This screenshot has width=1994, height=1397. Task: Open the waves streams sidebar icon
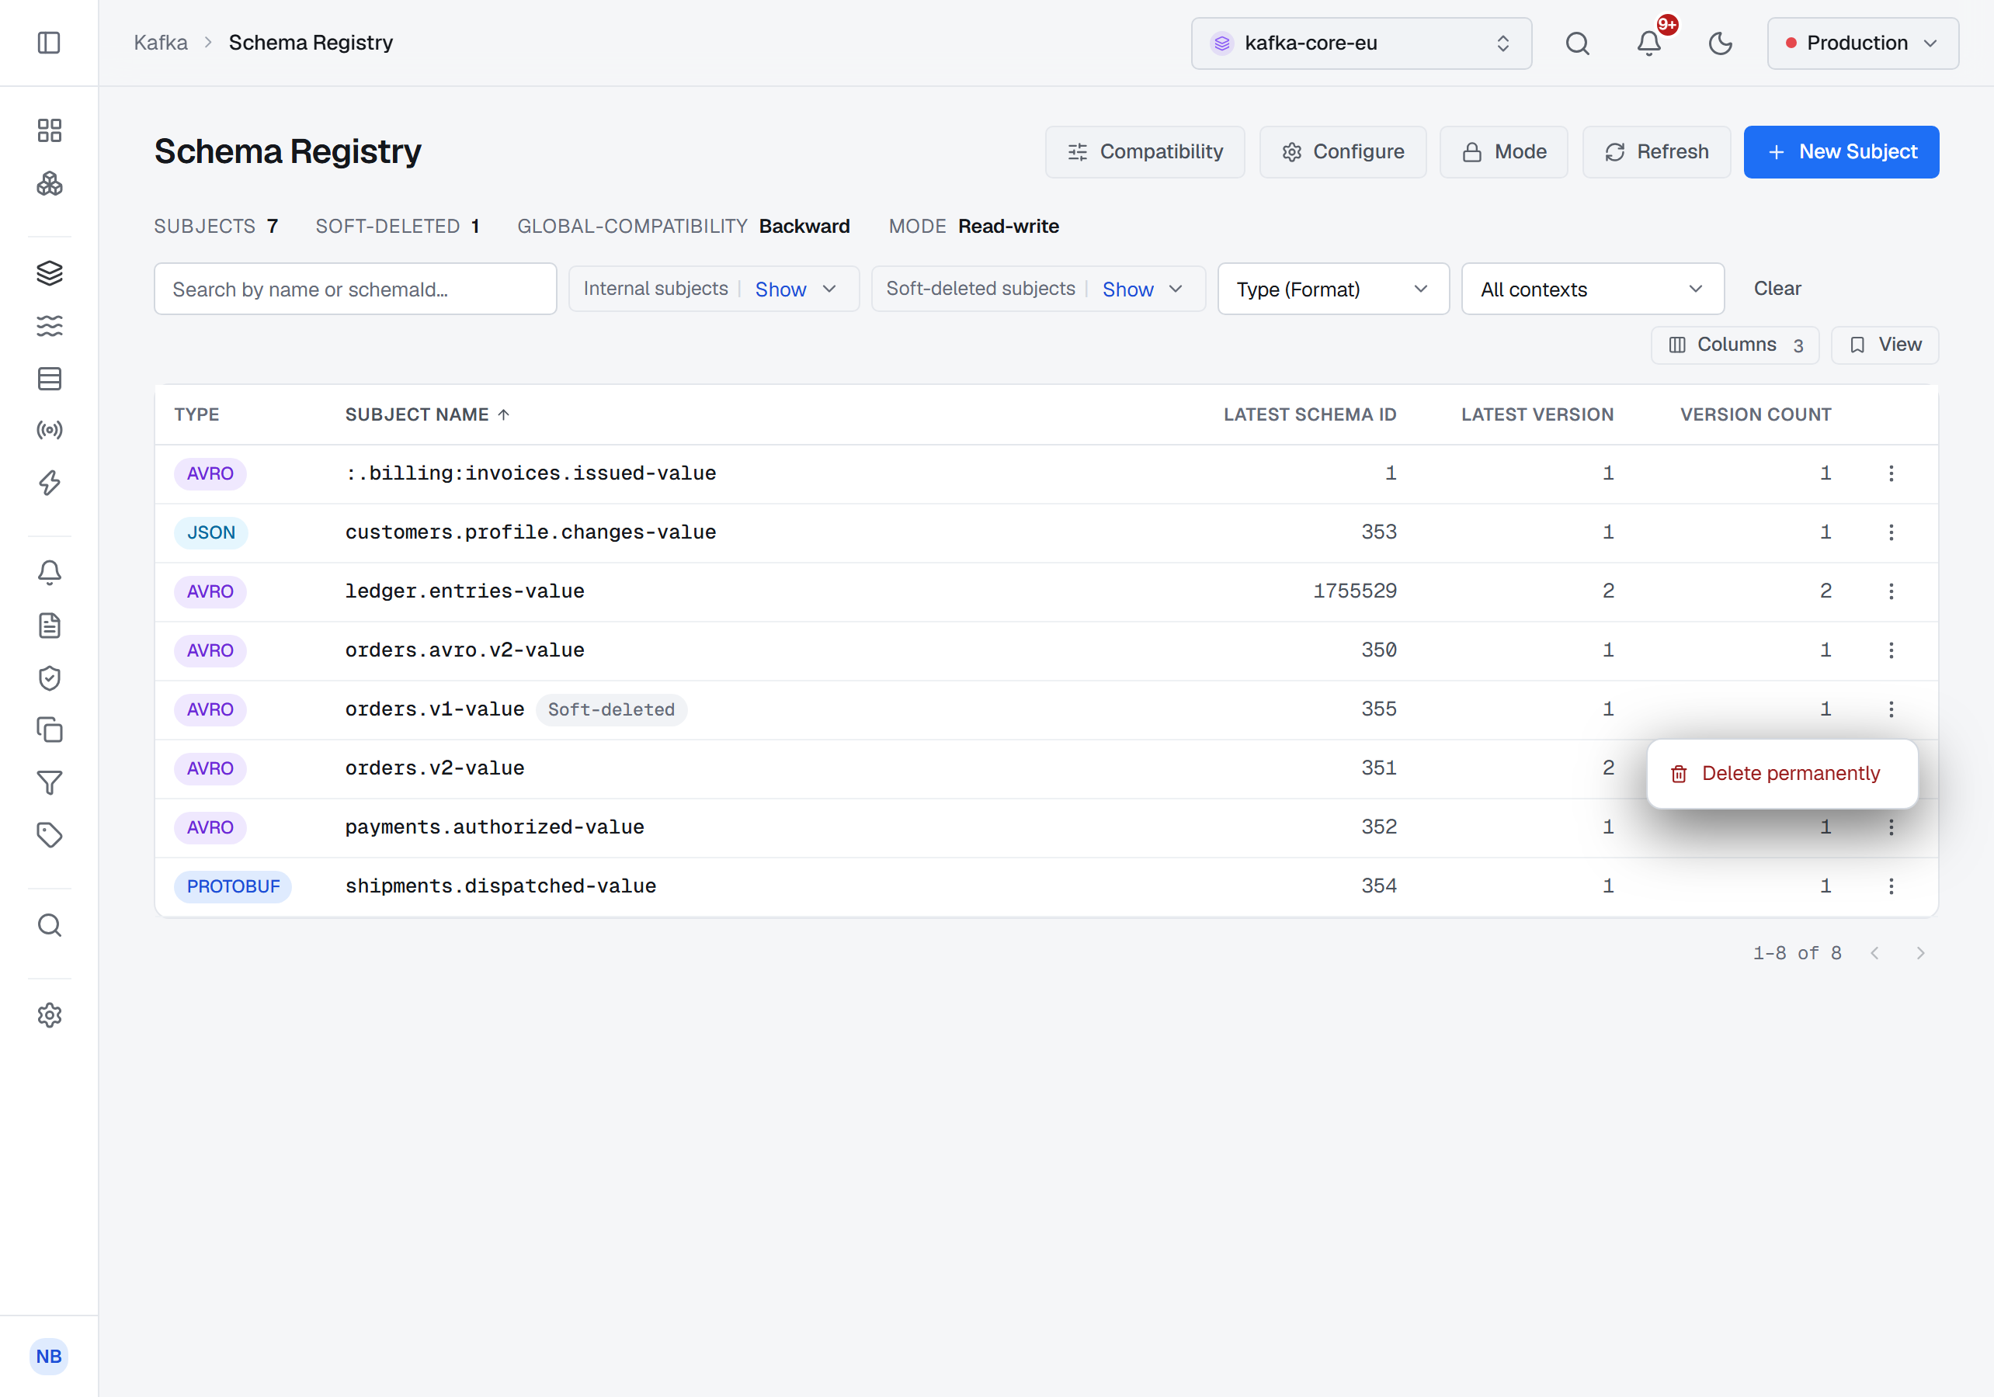coord(50,326)
